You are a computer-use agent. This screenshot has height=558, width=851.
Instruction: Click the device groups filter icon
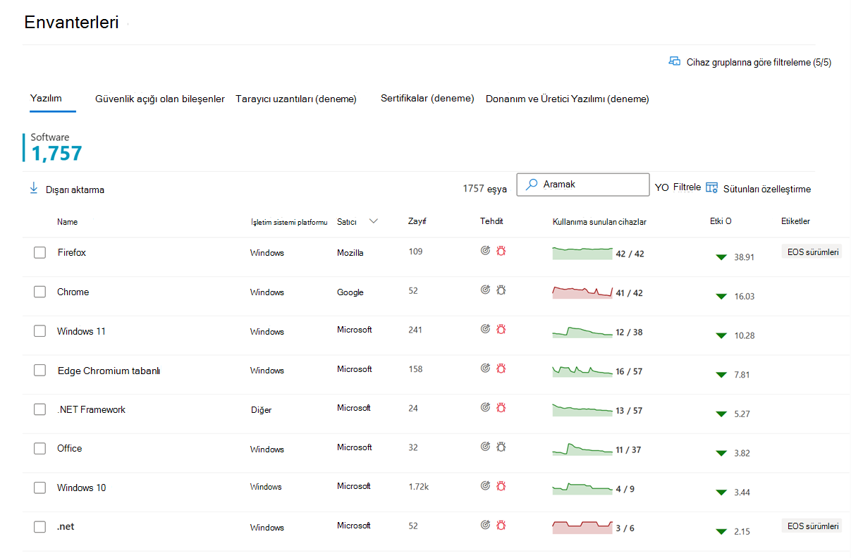coord(675,61)
